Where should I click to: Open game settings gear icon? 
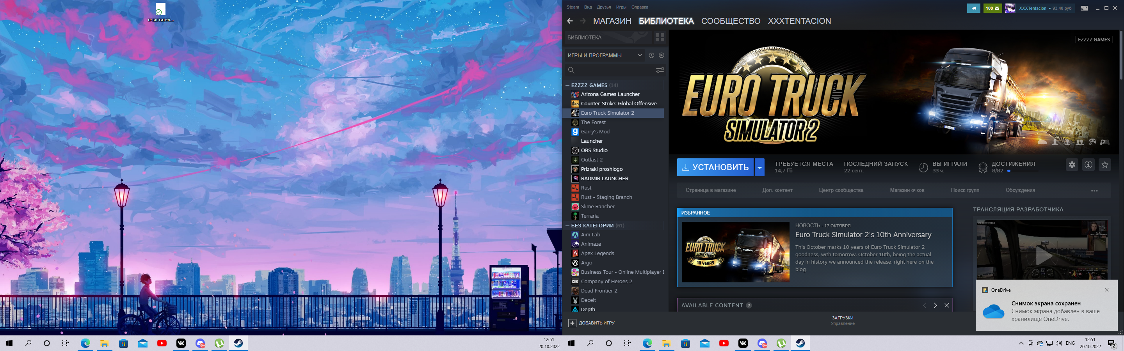(x=1072, y=164)
